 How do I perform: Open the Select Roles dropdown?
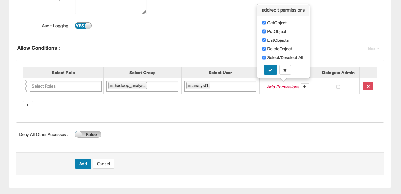coord(65,86)
